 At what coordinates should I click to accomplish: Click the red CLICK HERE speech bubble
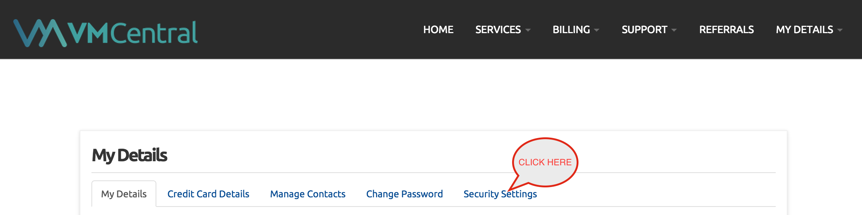(x=545, y=162)
